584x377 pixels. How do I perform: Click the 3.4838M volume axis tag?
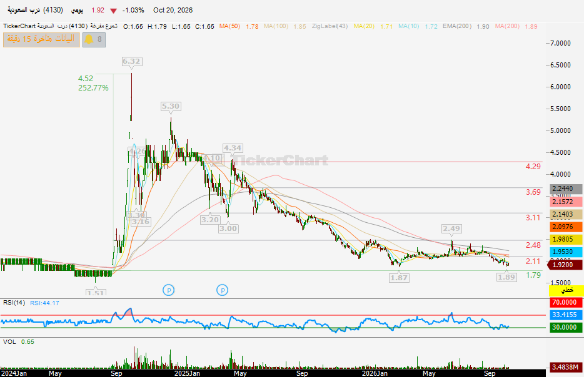(566, 368)
